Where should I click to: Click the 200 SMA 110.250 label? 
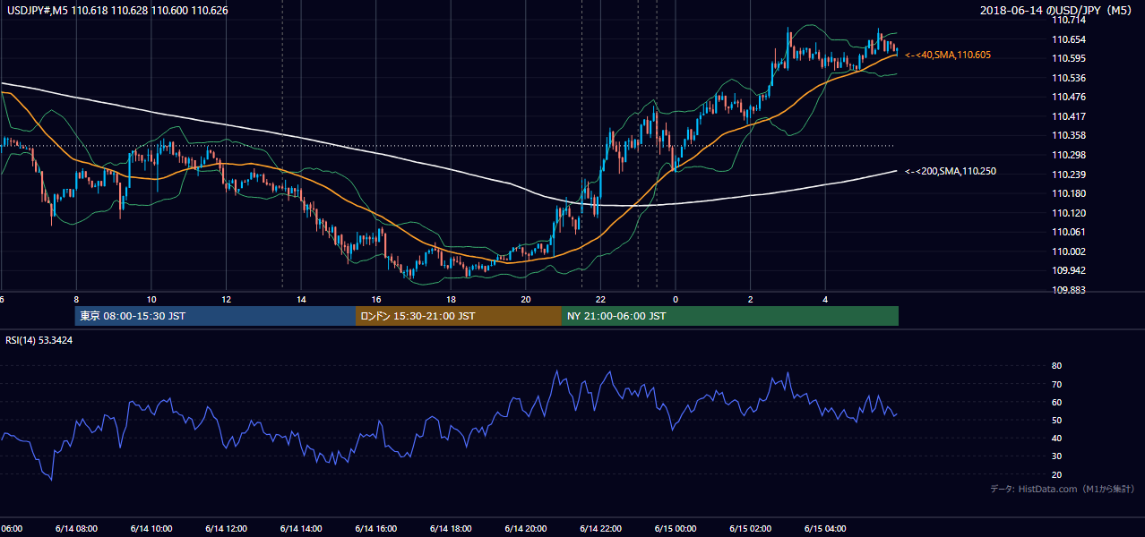(x=951, y=171)
